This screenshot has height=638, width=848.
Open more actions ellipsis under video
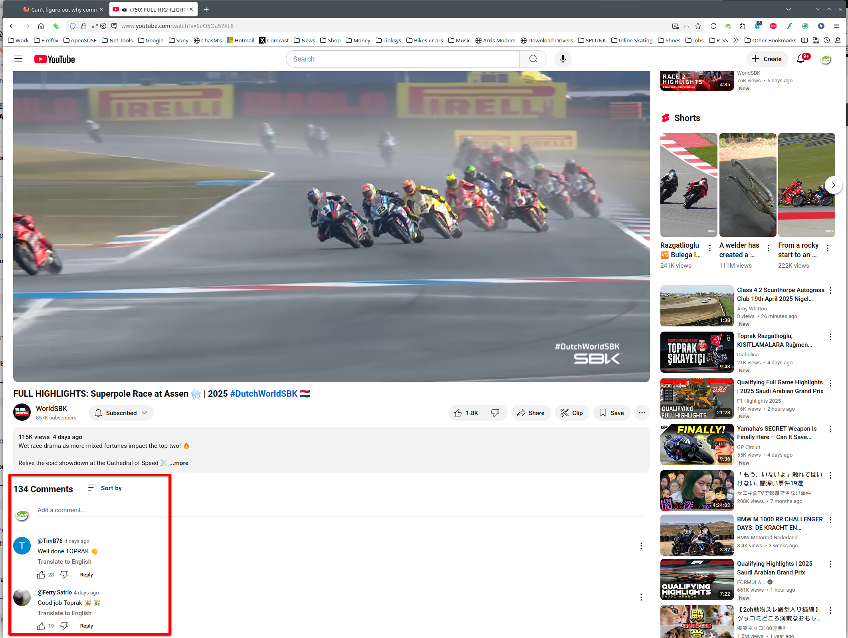click(x=642, y=413)
